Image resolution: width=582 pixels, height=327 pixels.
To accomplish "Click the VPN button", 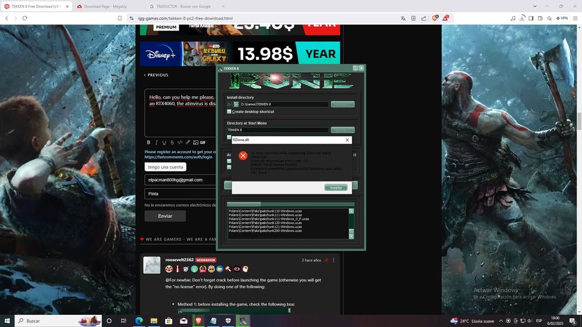I will [562, 18].
